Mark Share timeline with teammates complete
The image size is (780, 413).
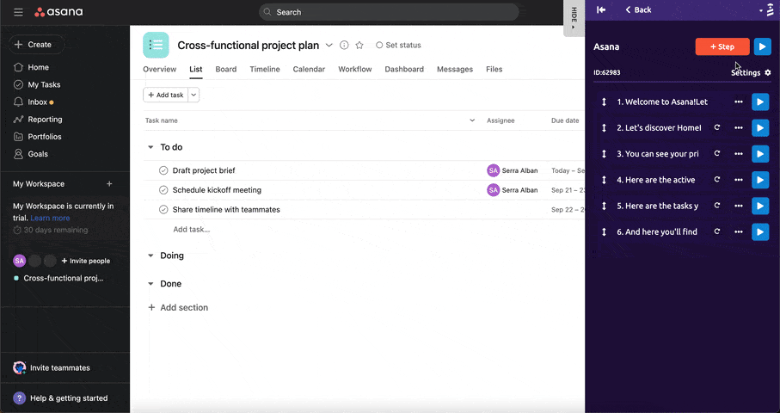click(x=163, y=209)
